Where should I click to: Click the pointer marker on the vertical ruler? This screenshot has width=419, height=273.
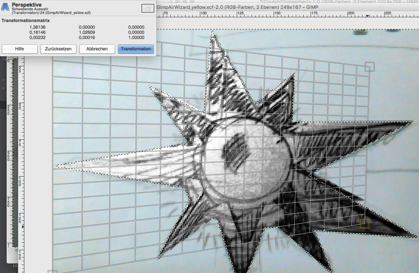(23, 226)
